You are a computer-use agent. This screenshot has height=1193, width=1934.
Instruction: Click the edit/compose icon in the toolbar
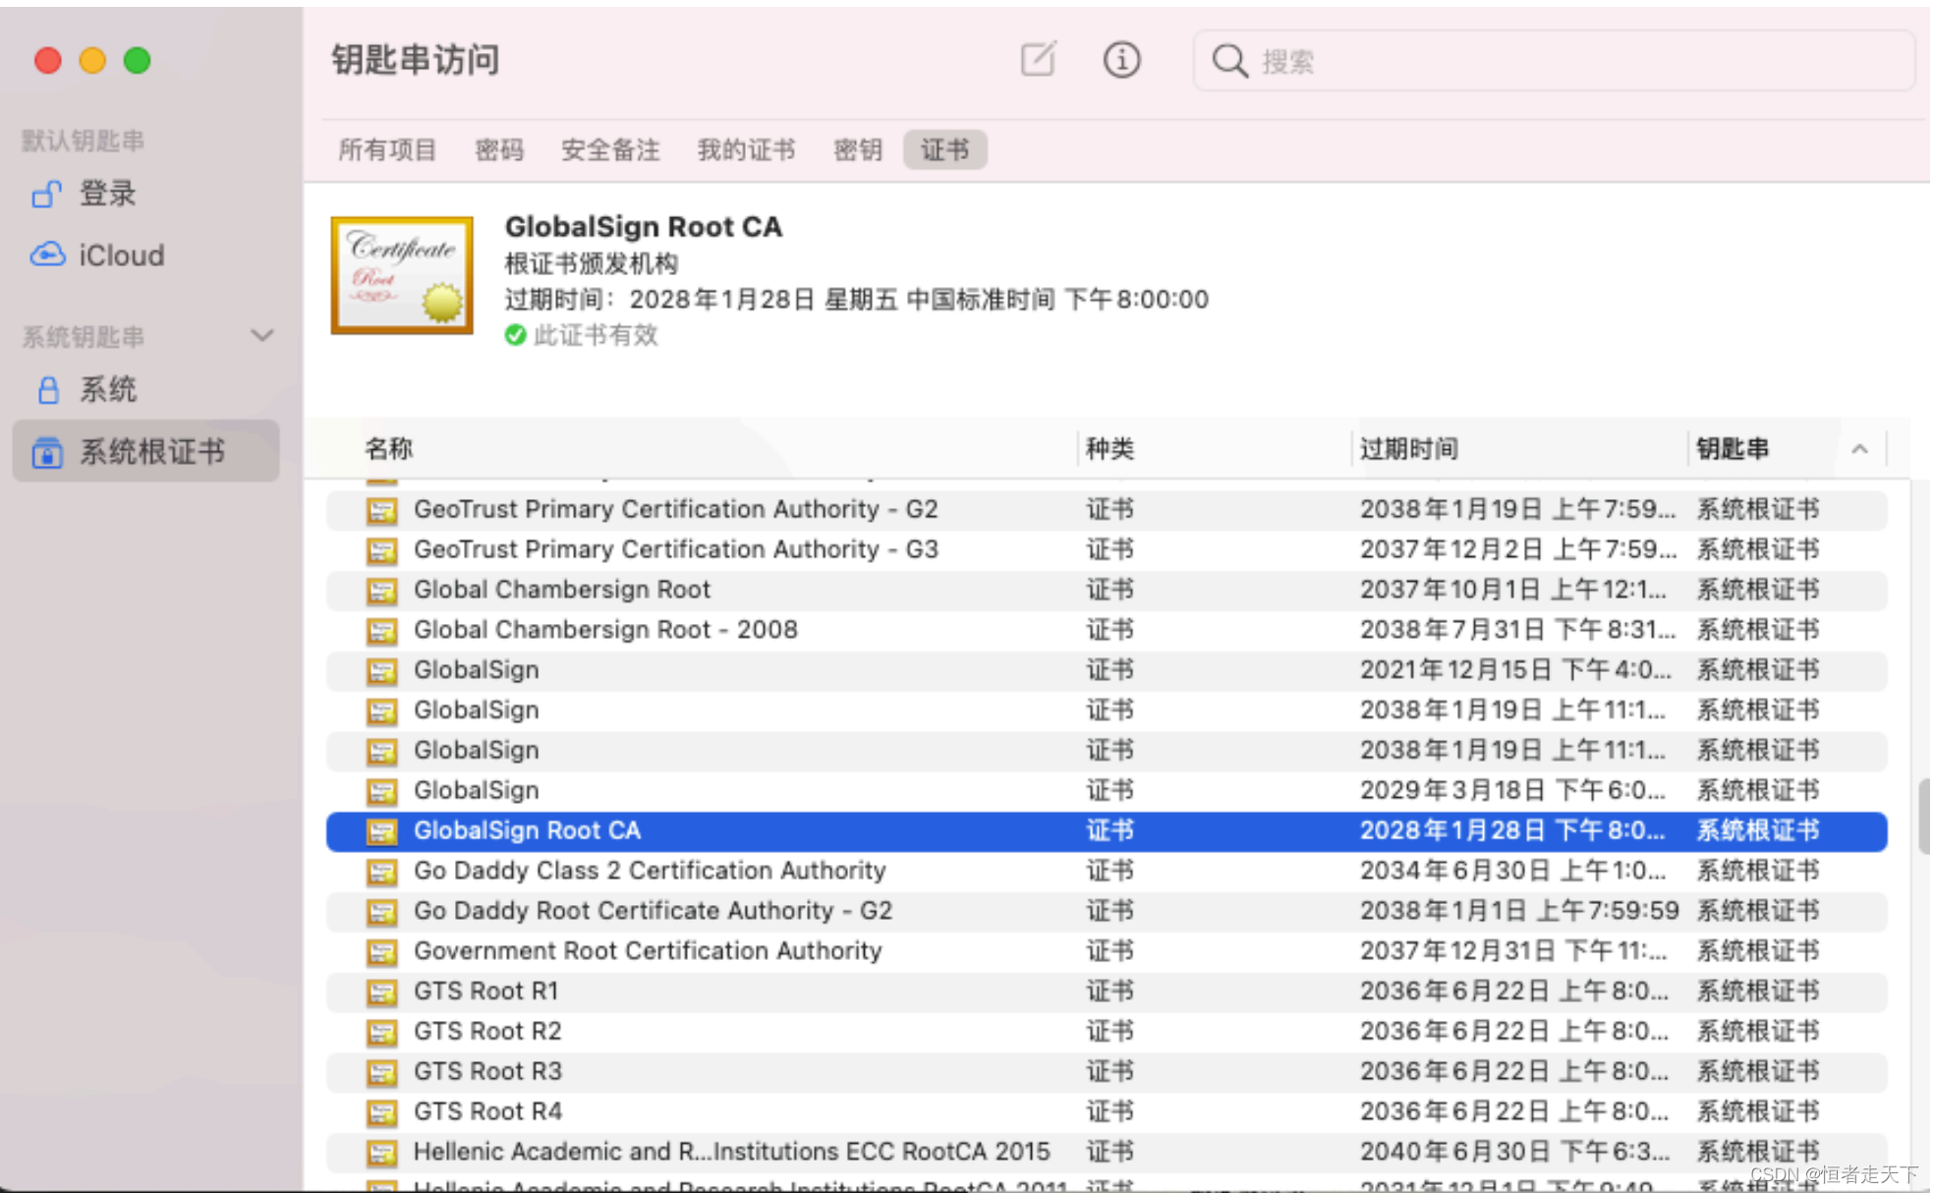1038,59
